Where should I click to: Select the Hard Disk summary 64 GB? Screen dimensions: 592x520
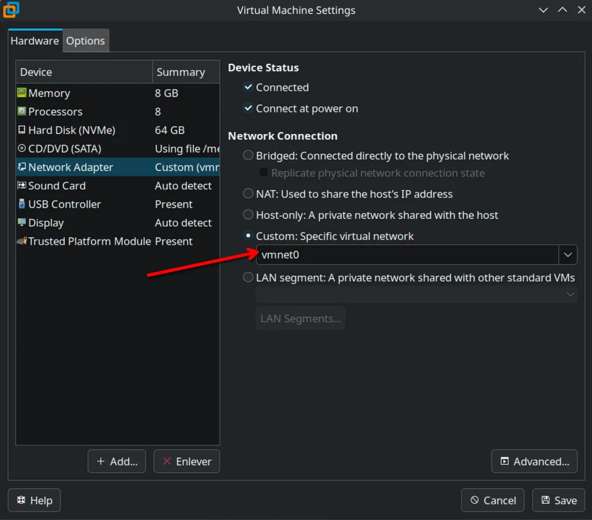tap(169, 130)
